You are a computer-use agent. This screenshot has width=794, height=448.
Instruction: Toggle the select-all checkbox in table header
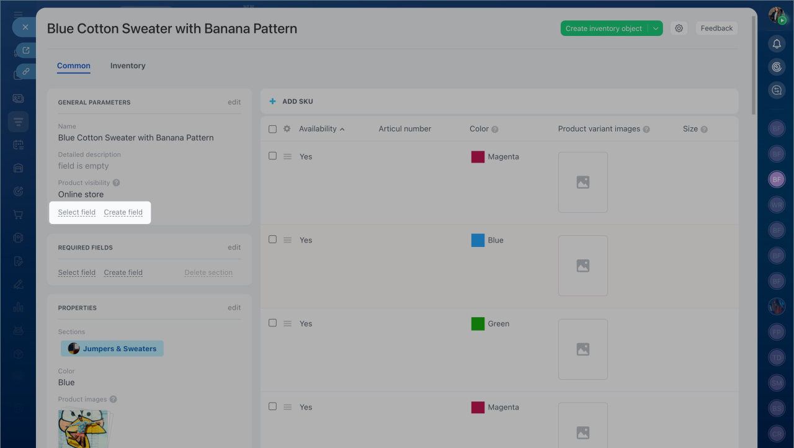(x=272, y=129)
